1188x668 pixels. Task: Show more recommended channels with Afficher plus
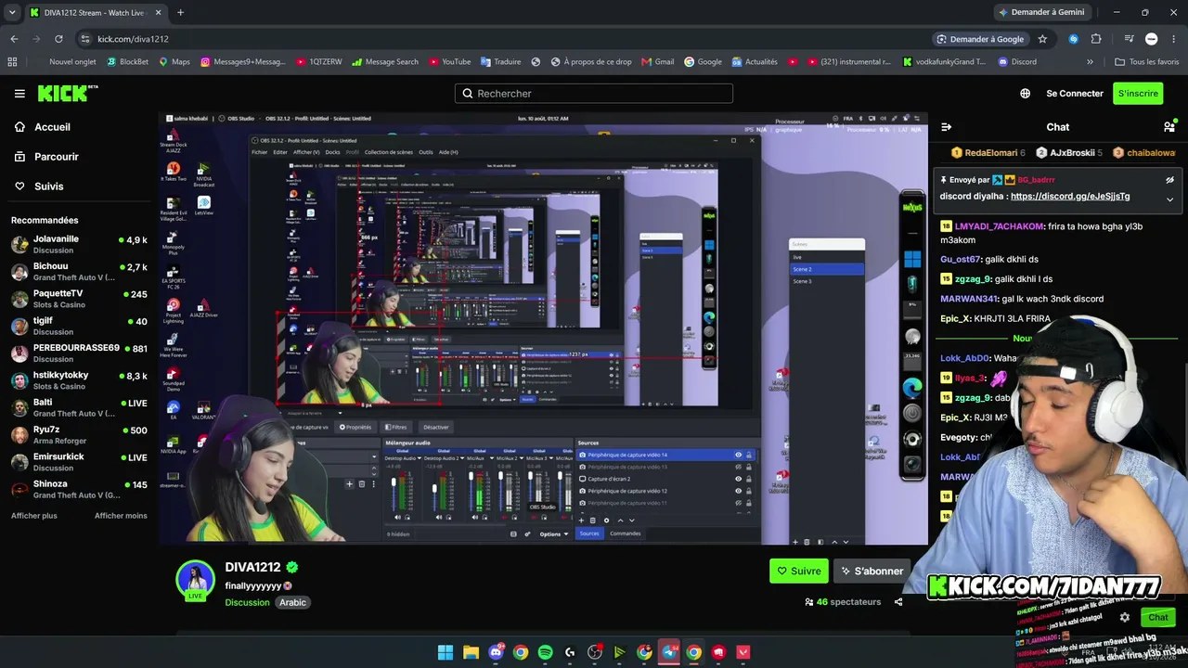click(x=34, y=516)
